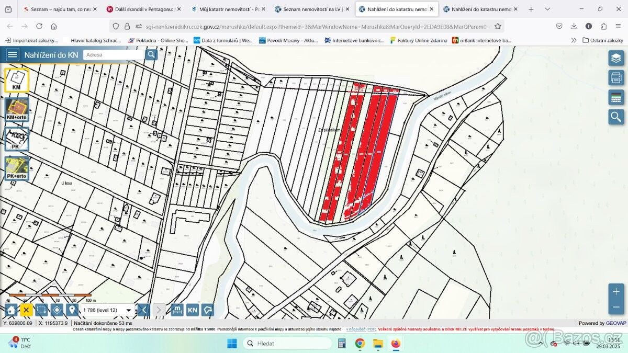
Task: Open the nápověda (PDF) link
Action: coord(361,329)
